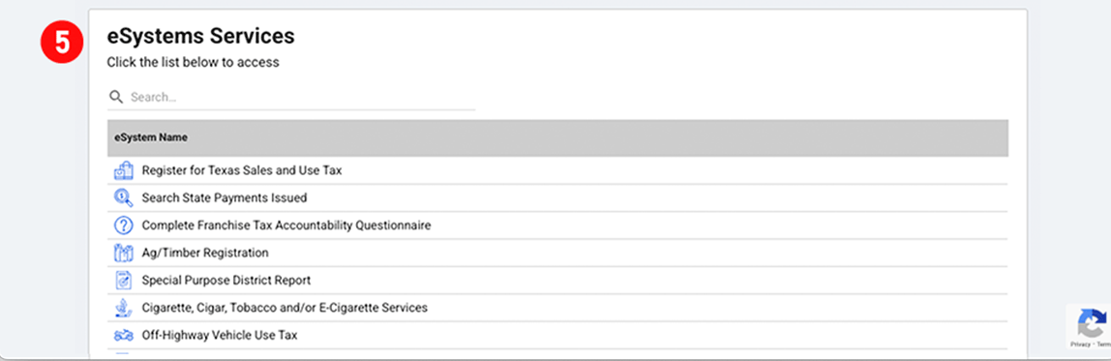Click the reCAPTCHA badge icon
The width and height of the screenshot is (1111, 361).
coord(1093,323)
